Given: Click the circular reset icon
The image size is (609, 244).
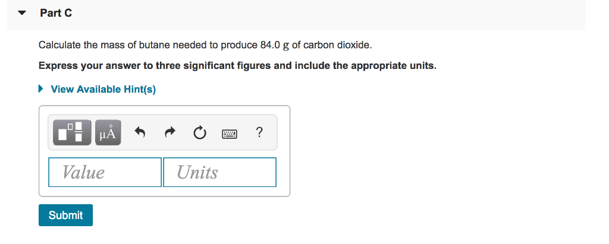Looking at the screenshot, I should (x=199, y=134).
